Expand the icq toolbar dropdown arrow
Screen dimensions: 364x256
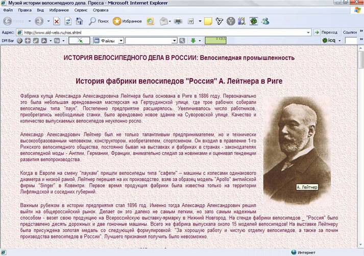pos(339,41)
